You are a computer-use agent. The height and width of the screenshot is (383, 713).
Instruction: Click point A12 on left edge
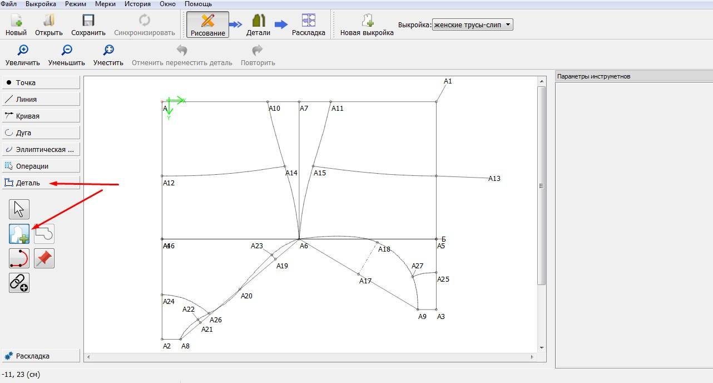[162, 176]
